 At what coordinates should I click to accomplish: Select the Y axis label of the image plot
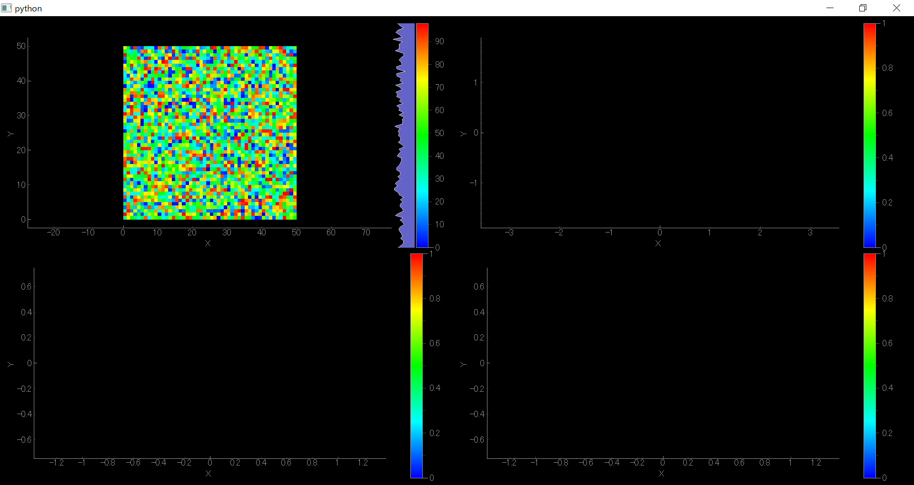tap(10, 134)
